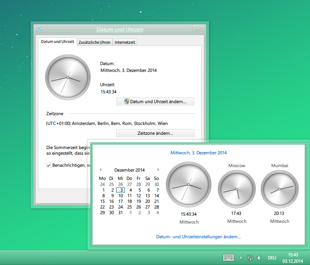Show hidden tray icons arrow
The width and height of the screenshot is (310, 265).
coord(241,258)
